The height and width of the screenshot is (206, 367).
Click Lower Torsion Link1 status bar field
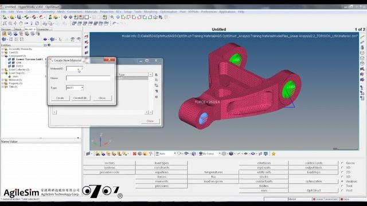click(325, 199)
